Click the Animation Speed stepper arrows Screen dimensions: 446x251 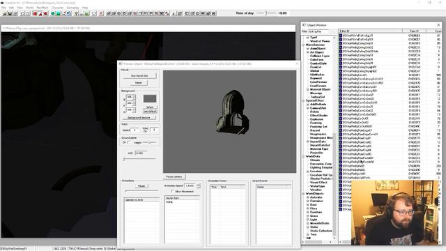coord(198,185)
